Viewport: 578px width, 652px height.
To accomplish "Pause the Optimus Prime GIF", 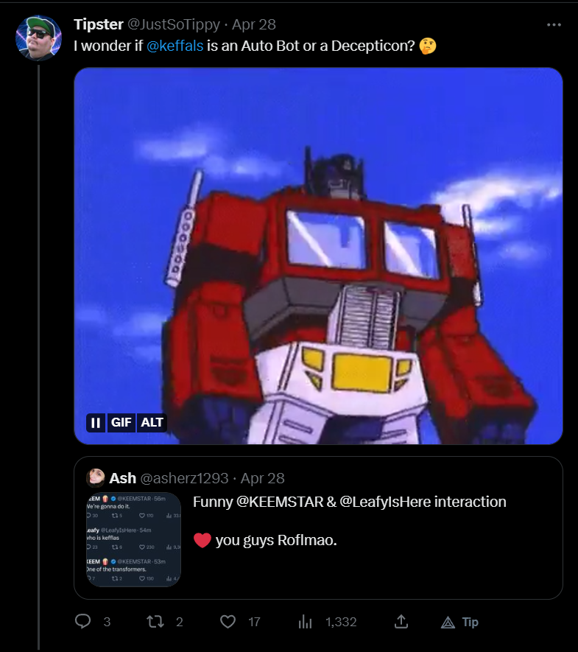I will (96, 423).
